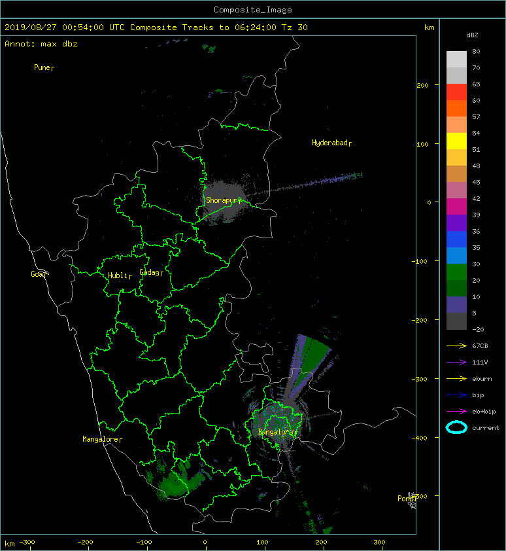Screen dimensions: 506x551
Task: Select the Bangalore radar site label
Action: pyautogui.click(x=277, y=432)
